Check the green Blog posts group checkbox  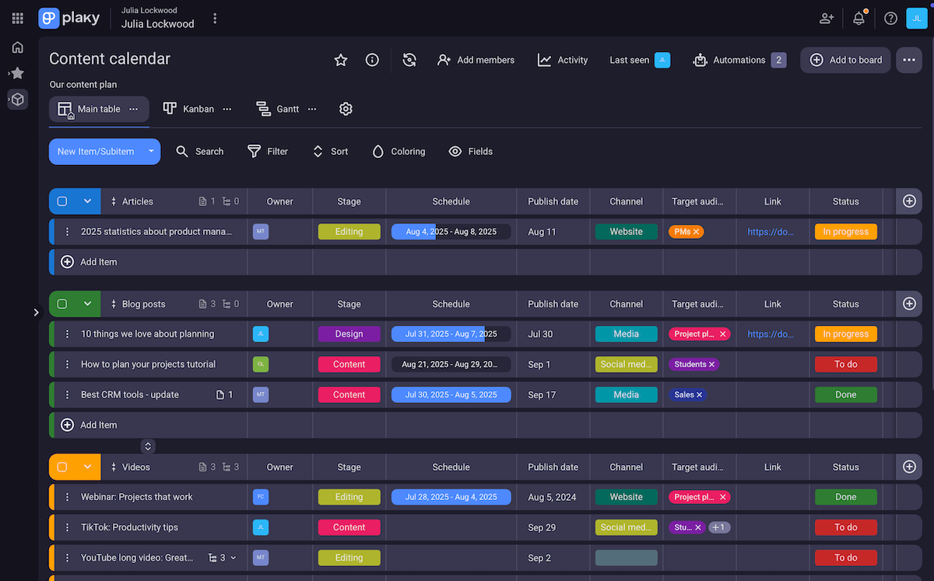[62, 303]
